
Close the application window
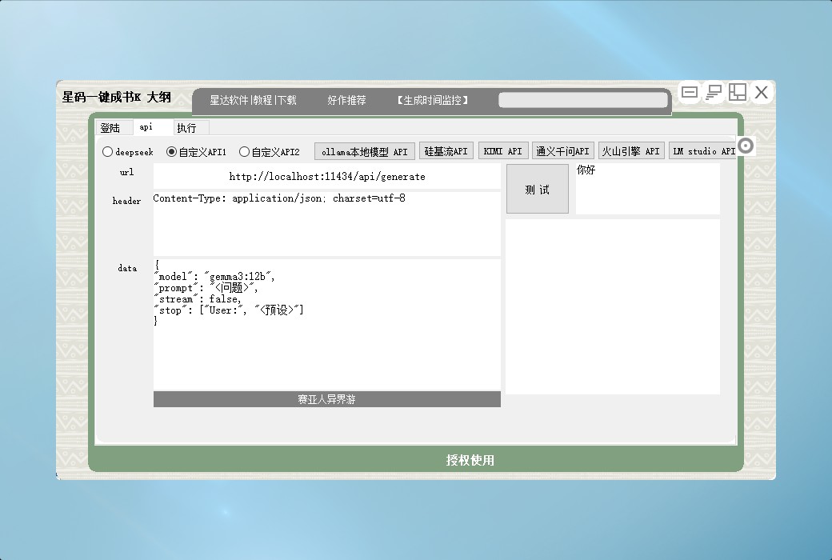click(762, 93)
